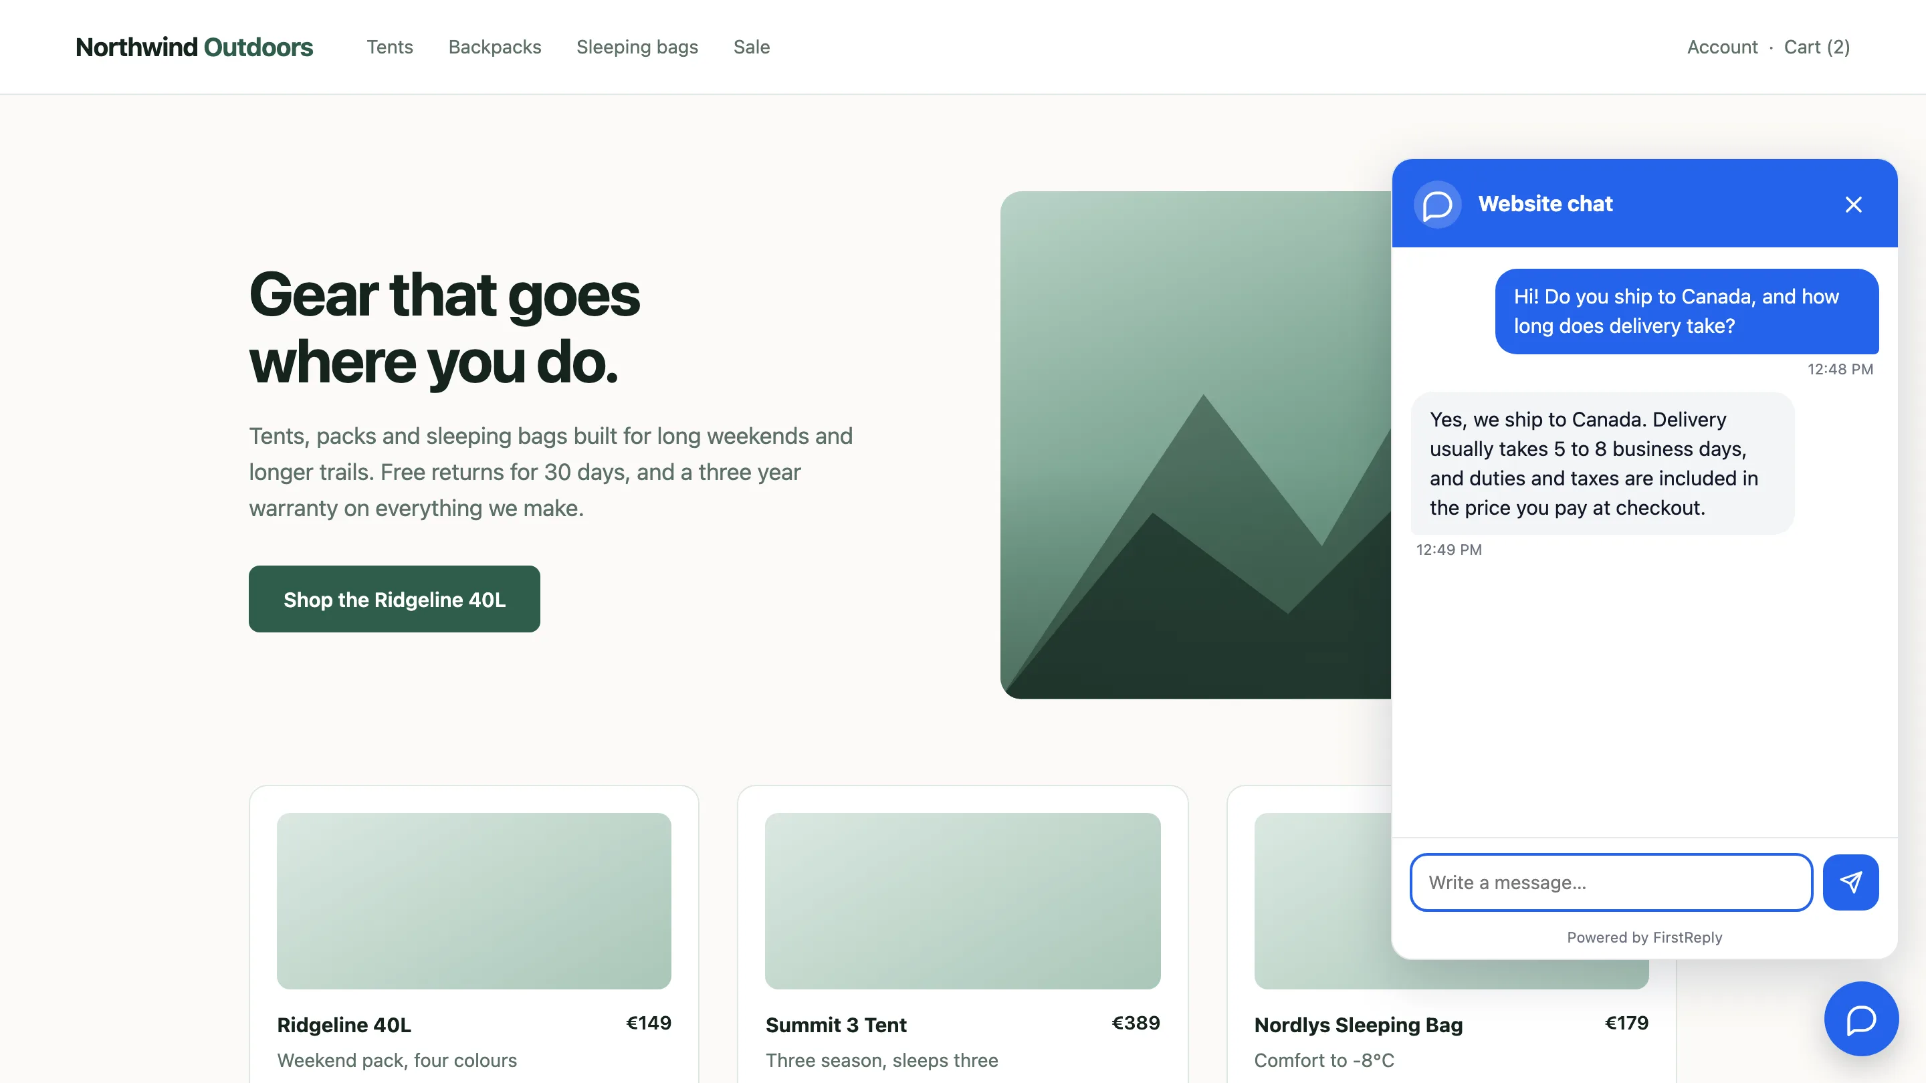Focus the Write a message input field

(1611, 882)
